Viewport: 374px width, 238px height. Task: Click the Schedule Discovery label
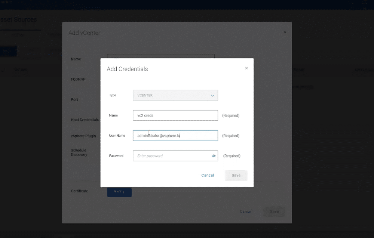click(x=79, y=152)
